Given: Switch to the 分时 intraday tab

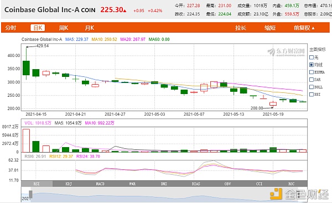Looking at the screenshot, I should click(x=11, y=28).
